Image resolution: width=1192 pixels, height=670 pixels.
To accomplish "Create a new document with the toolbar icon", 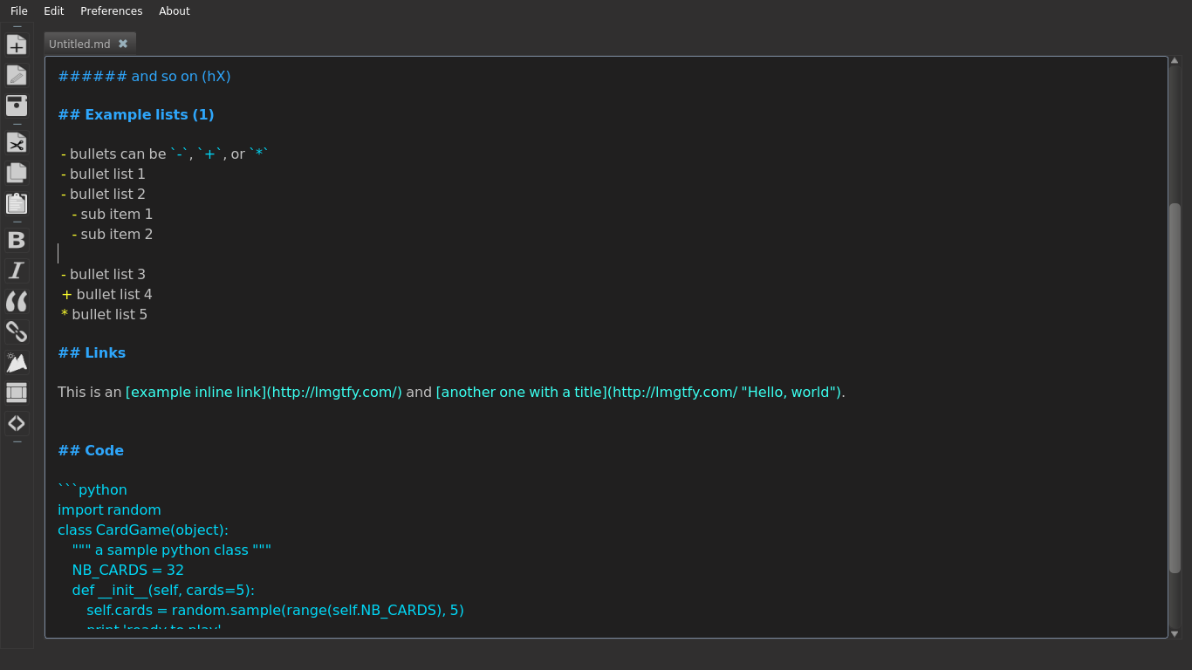I will [17, 44].
